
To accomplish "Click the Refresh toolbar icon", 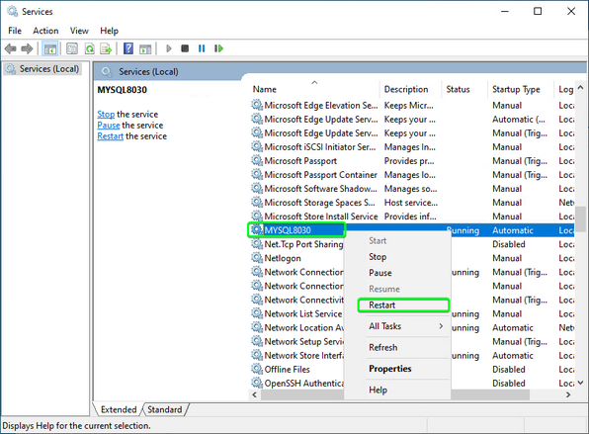I will 90,48.
